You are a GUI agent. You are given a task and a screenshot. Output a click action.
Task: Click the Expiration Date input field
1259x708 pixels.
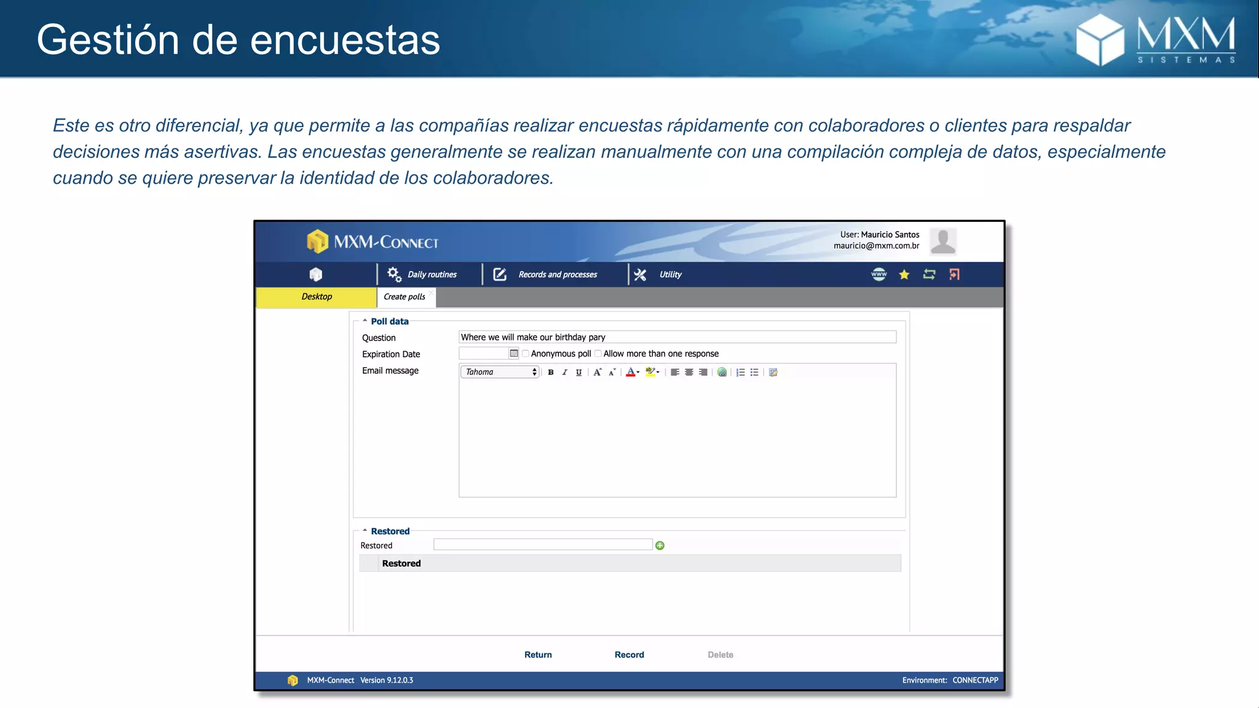click(x=484, y=354)
